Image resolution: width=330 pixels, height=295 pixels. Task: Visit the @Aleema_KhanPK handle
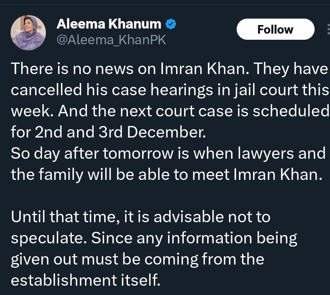click(x=111, y=40)
